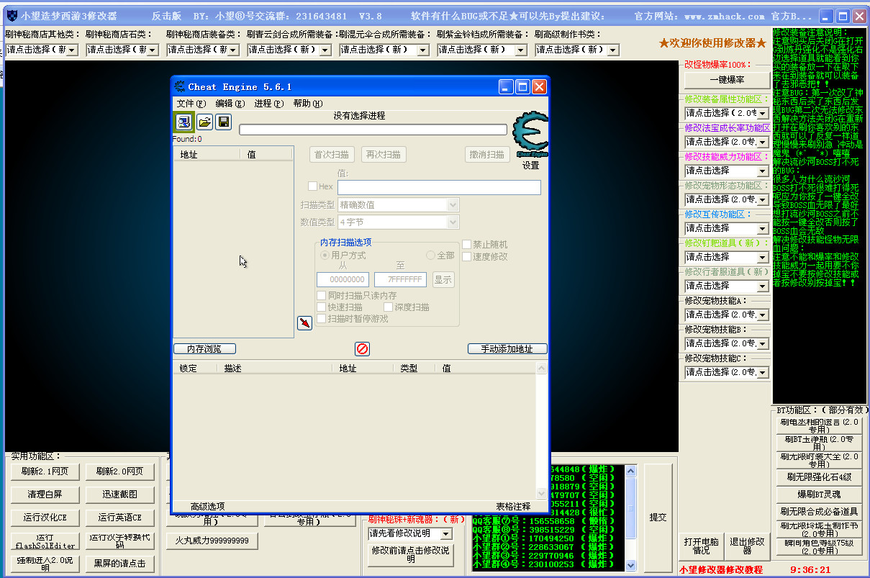This screenshot has width=870, height=578.
Task: Open the 进程 menu in Cheat Engine
Action: tap(269, 104)
